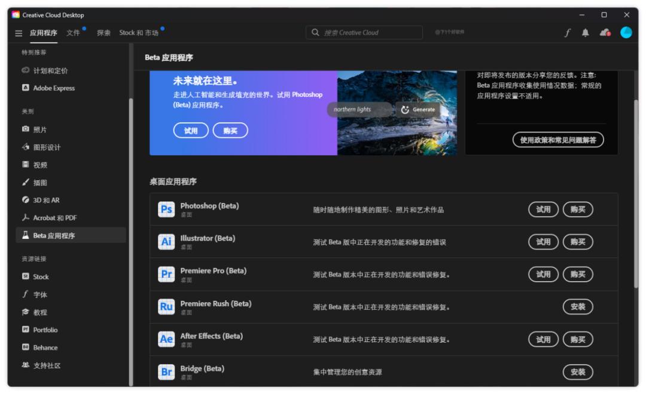Click the Premiere Rush (Beta) Ru icon
The width and height of the screenshot is (646, 394).
click(x=166, y=306)
